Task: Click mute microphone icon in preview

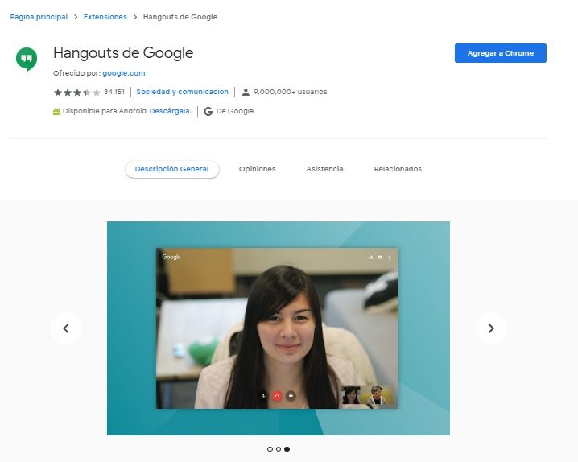Action: click(263, 396)
